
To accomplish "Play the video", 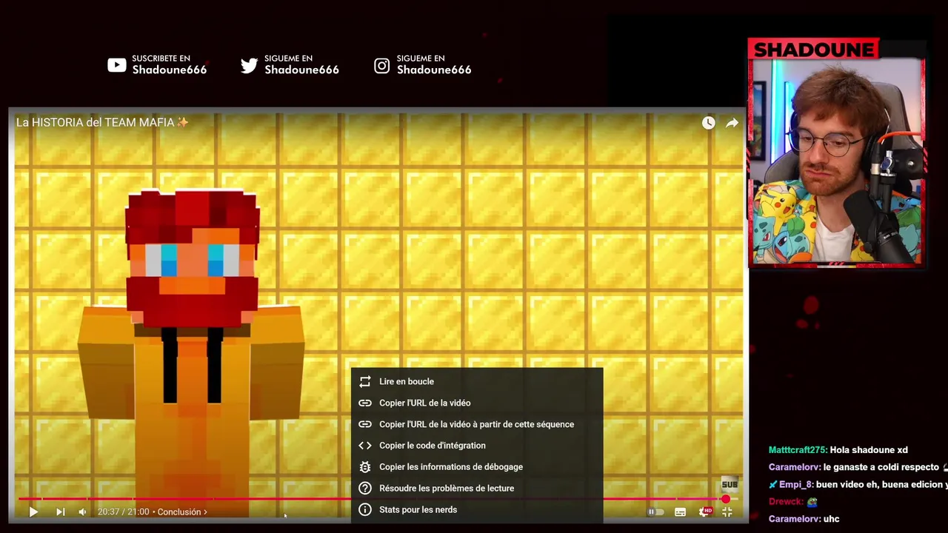I will pyautogui.click(x=33, y=512).
